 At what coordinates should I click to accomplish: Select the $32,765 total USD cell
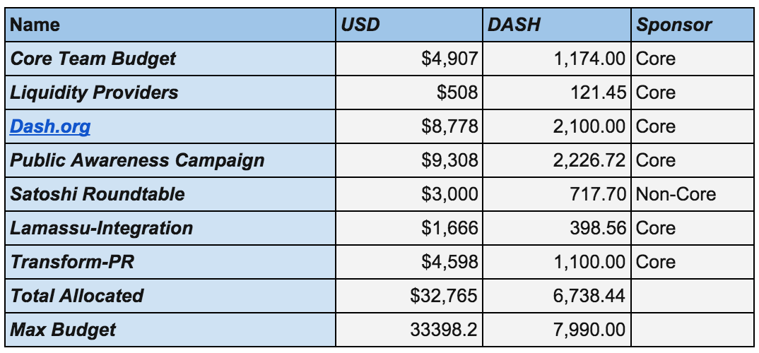tap(409, 295)
